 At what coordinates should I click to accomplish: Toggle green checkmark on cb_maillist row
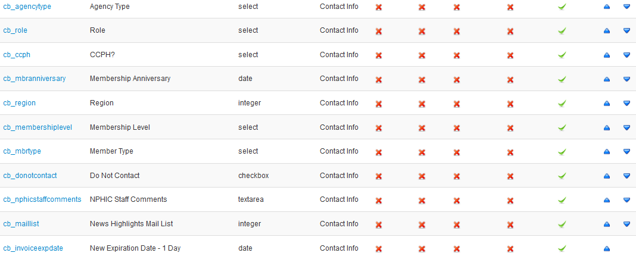[562, 224]
